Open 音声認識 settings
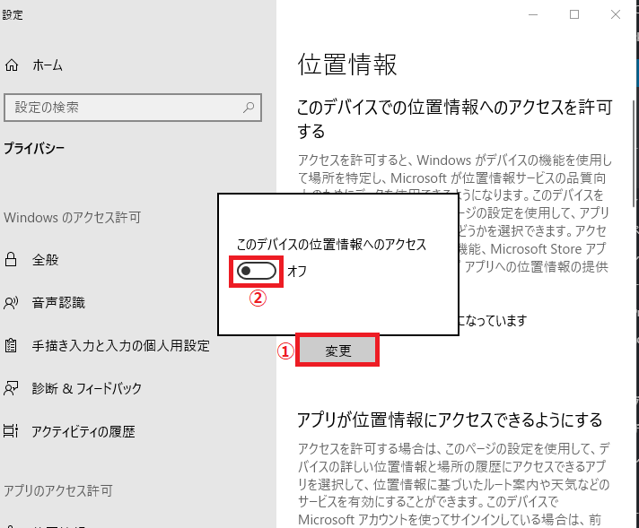 (x=58, y=302)
